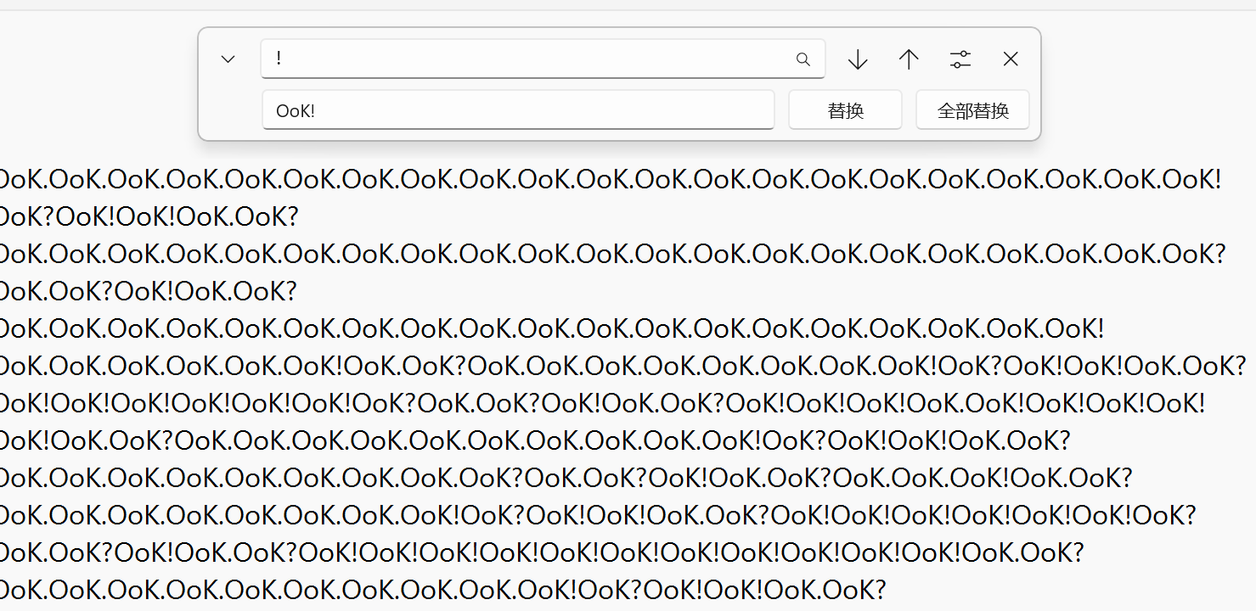Screen dimensions: 1256x611
Task: Click the 替换 button
Action: pos(845,110)
